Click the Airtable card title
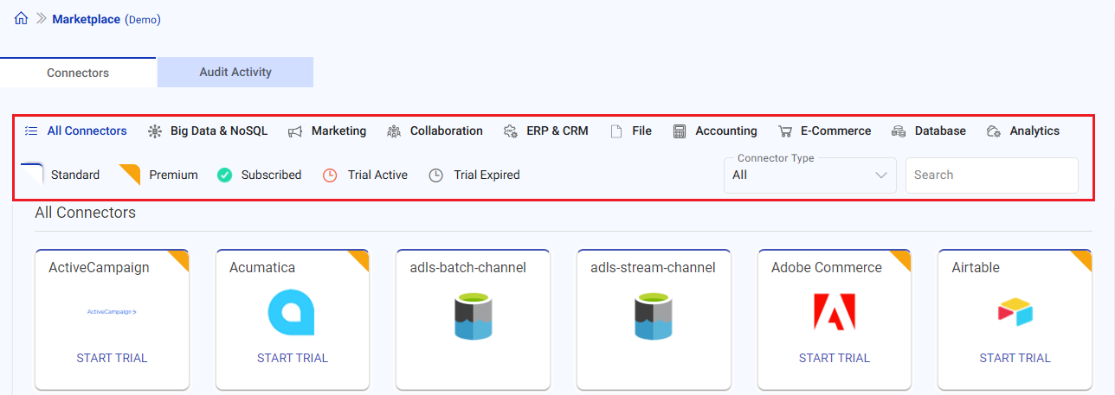The width and height of the screenshot is (1115, 395). coord(976,268)
